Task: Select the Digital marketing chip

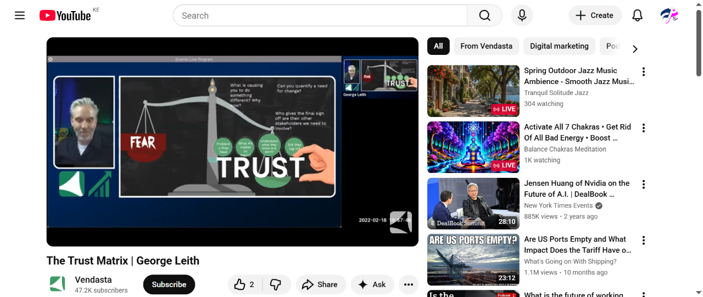Action: click(559, 46)
